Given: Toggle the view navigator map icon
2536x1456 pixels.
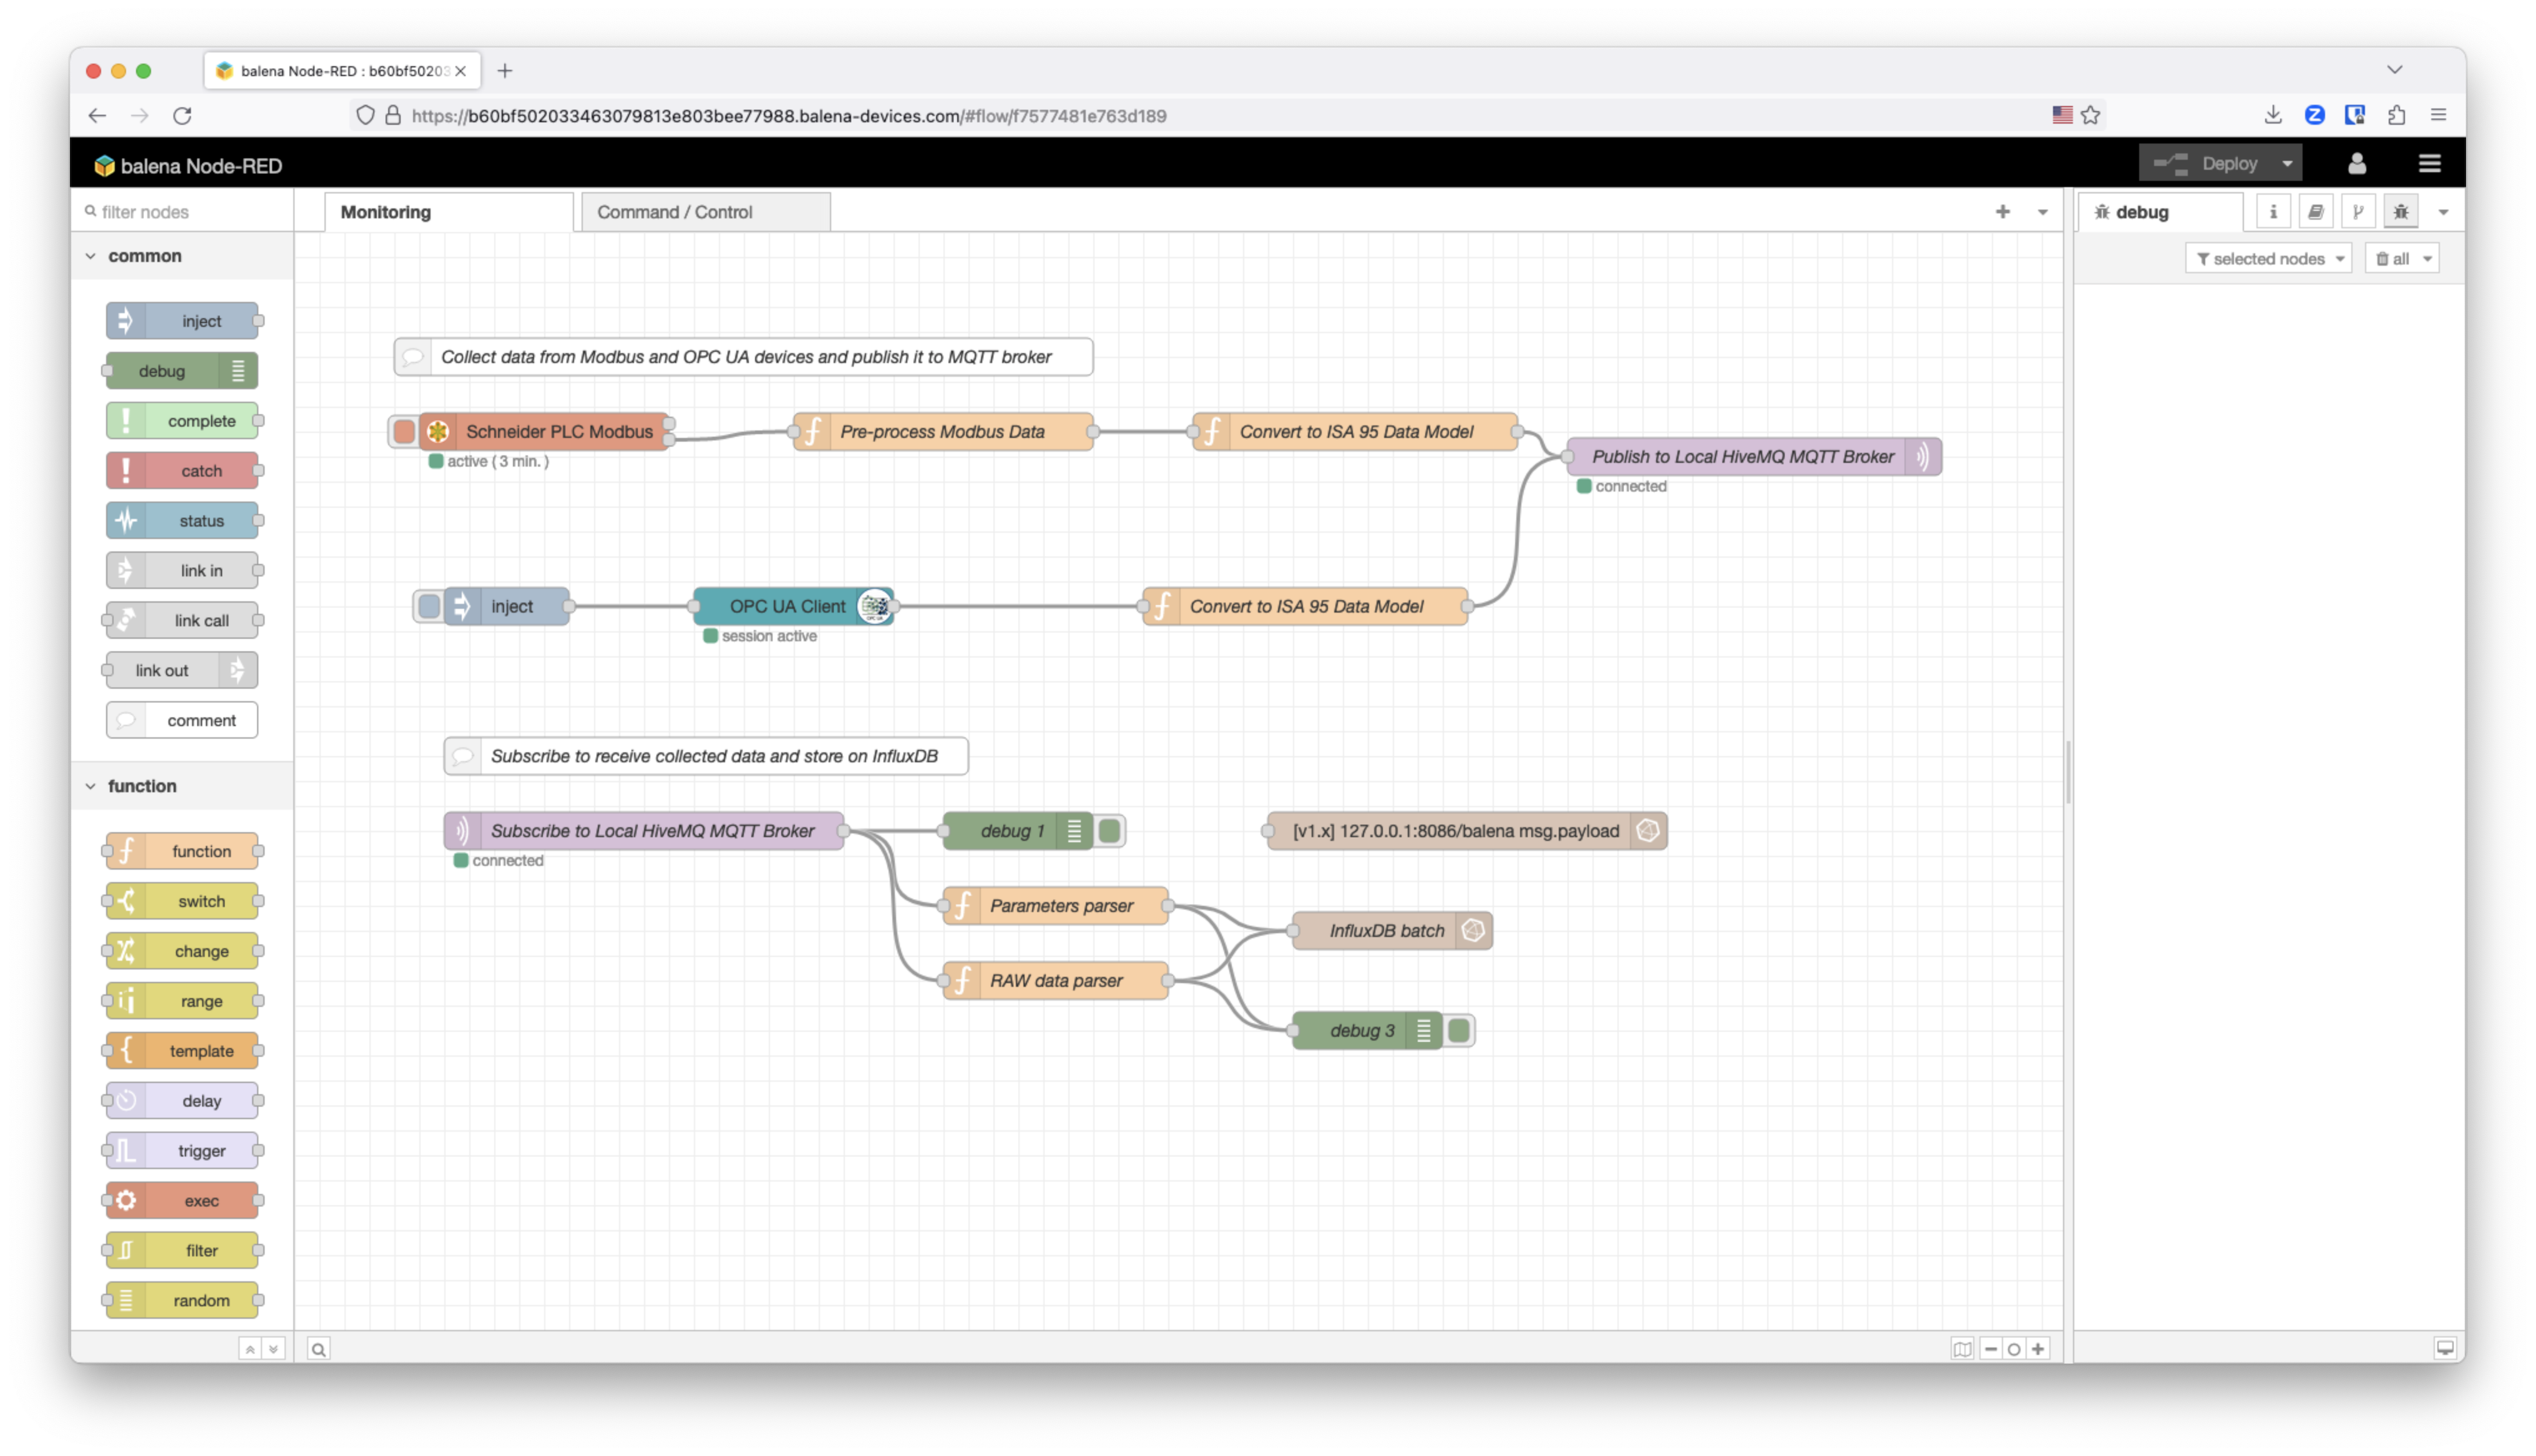Looking at the screenshot, I should coord(1962,1348).
